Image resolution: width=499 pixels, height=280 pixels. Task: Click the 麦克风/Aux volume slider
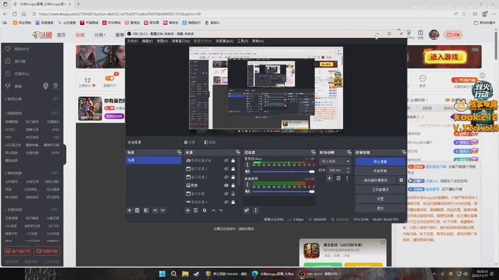pyautogui.click(x=283, y=172)
